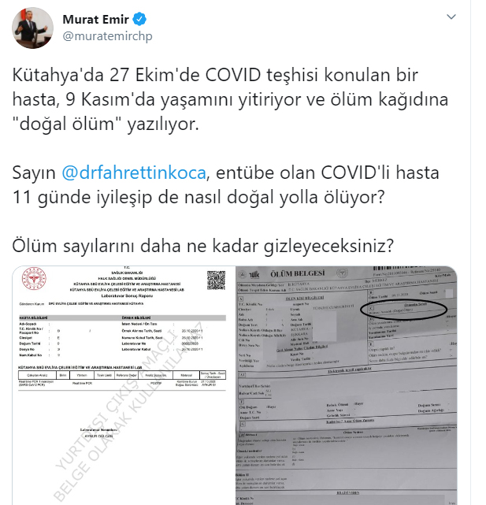Open the Murat Emir display name
Image resolution: width=486 pixels, height=505 pixels.
pos(95,20)
